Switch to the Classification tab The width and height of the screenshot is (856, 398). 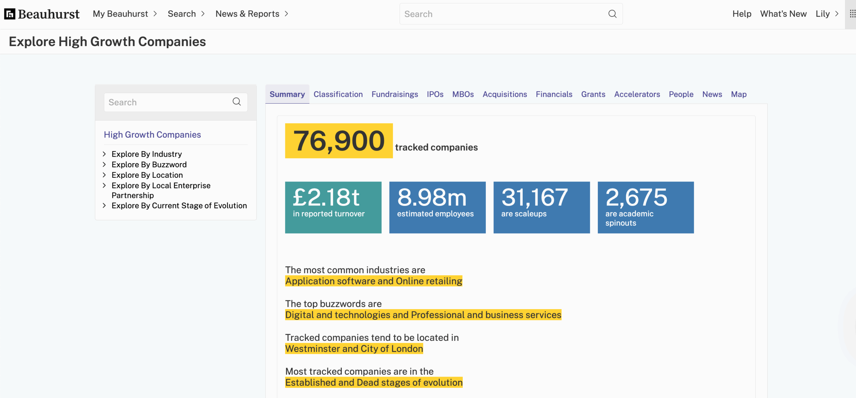(x=338, y=94)
